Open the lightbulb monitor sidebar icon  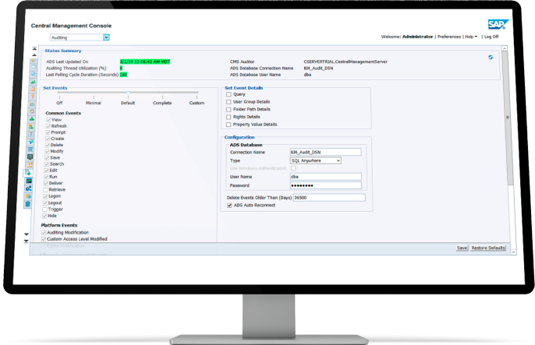(30, 157)
